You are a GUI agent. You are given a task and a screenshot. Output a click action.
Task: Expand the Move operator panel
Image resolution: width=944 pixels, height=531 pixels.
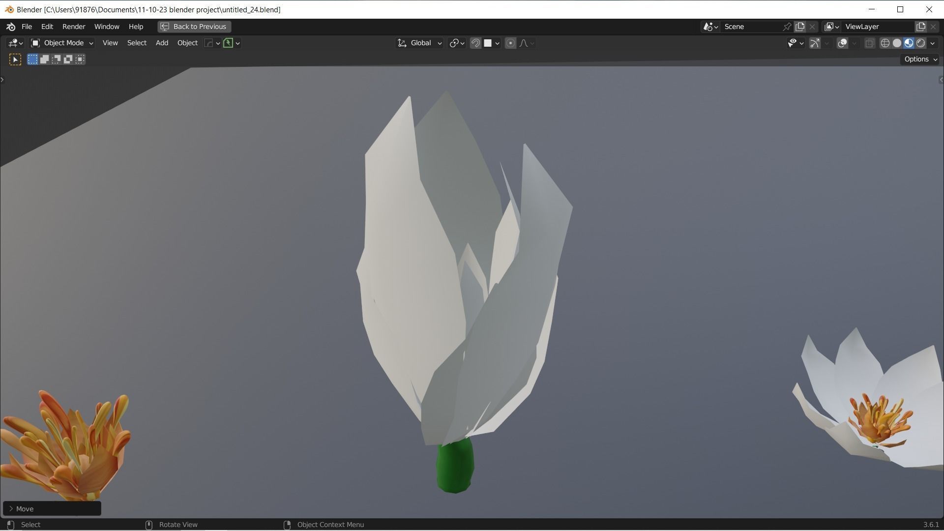click(x=52, y=509)
